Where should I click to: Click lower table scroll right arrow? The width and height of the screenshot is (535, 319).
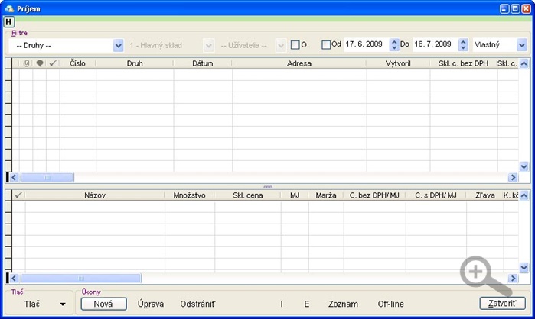513,279
